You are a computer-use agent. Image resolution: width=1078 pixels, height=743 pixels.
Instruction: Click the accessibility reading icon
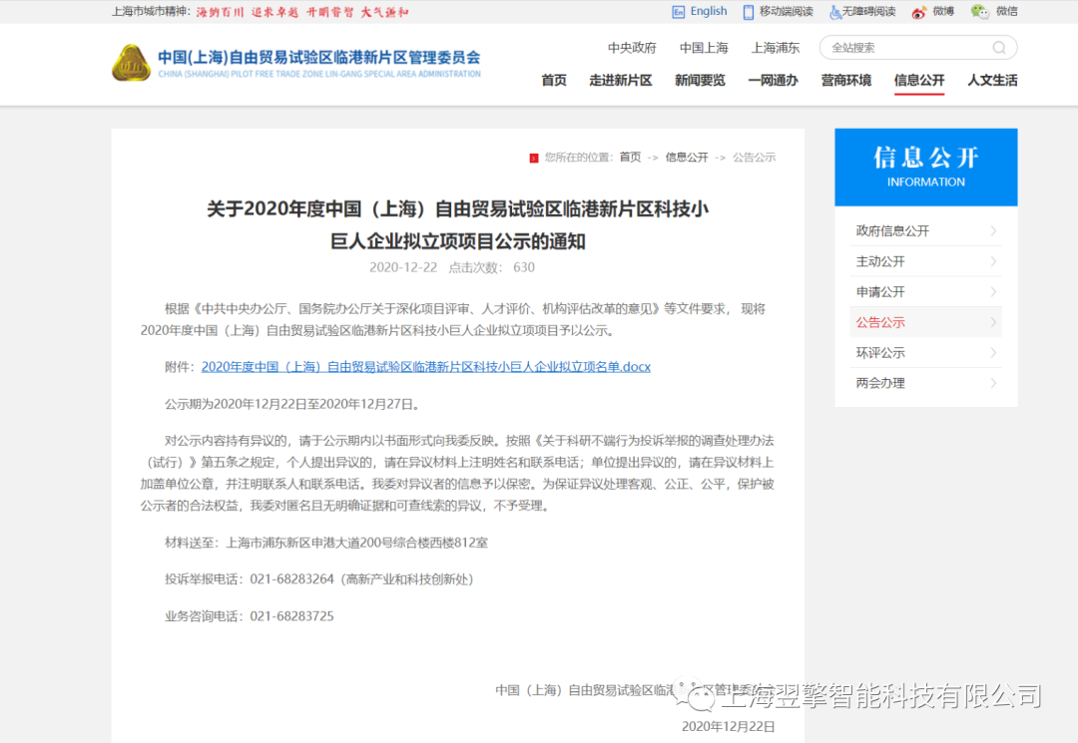coord(834,12)
